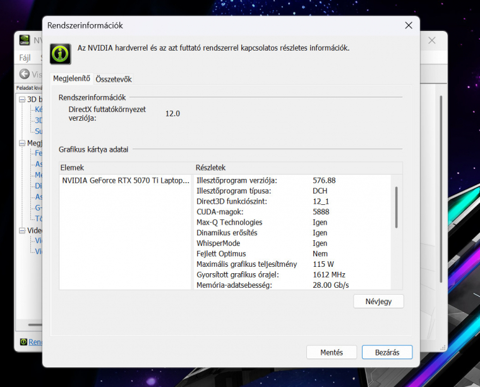The height and width of the screenshot is (387, 480).
Task: Click the NVIDIA logo icon in the background window title bar
Action: click(25, 40)
